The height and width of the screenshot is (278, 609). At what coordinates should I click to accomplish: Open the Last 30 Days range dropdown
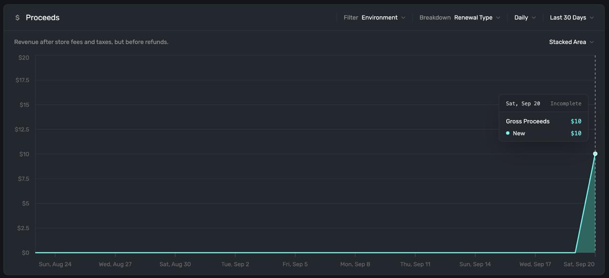(572, 18)
